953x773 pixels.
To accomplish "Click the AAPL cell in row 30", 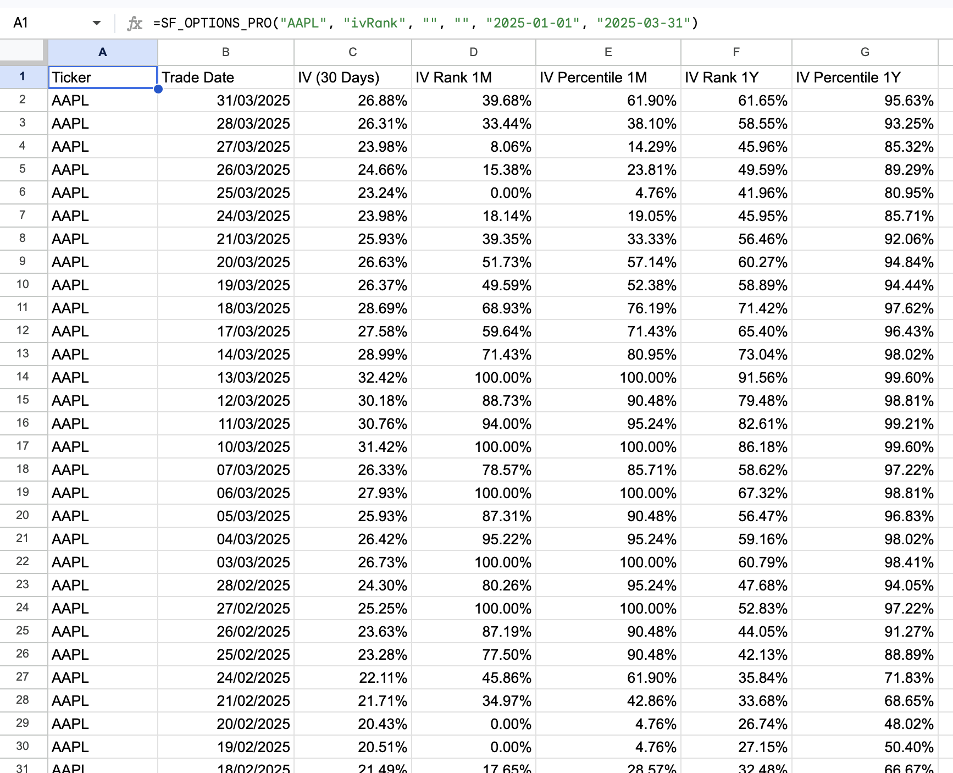I will coord(103,747).
